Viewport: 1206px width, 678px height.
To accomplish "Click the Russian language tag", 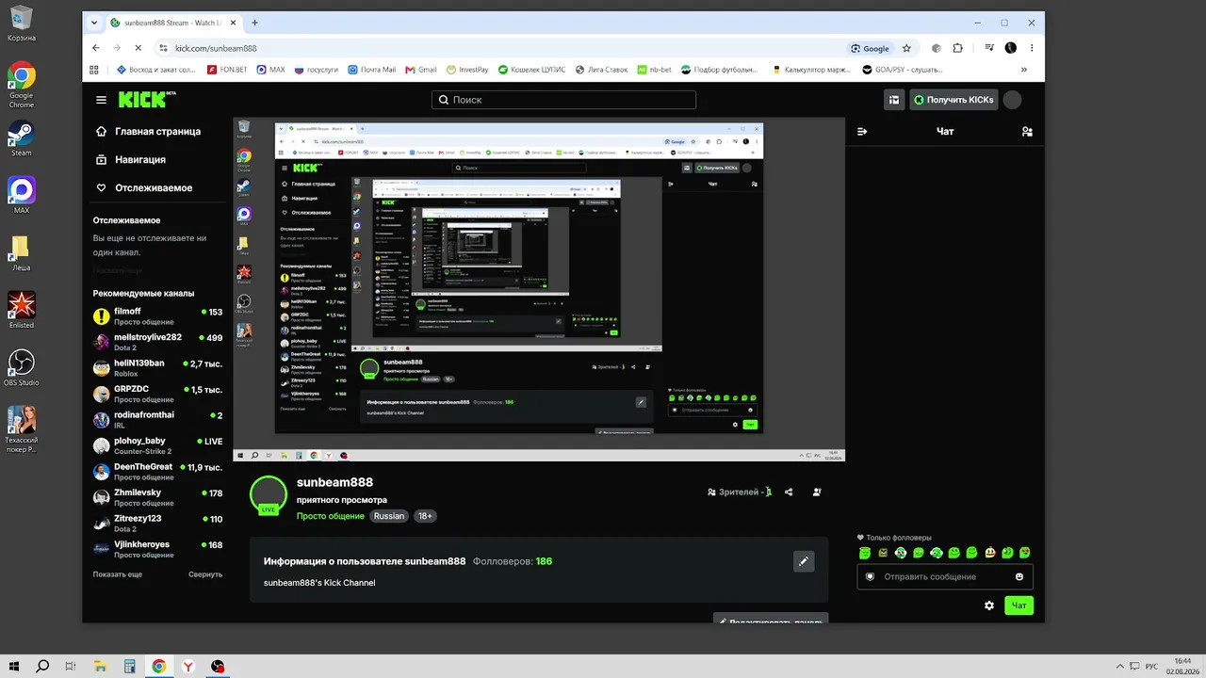I will click(x=388, y=516).
